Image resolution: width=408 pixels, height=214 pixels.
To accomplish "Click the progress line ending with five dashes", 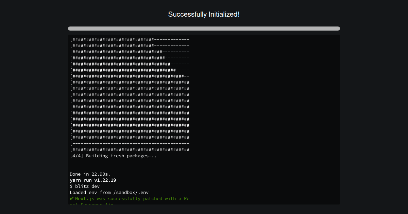I will [x=130, y=70].
